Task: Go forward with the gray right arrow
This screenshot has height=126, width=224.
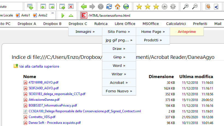Action: click(x=92, y=7)
